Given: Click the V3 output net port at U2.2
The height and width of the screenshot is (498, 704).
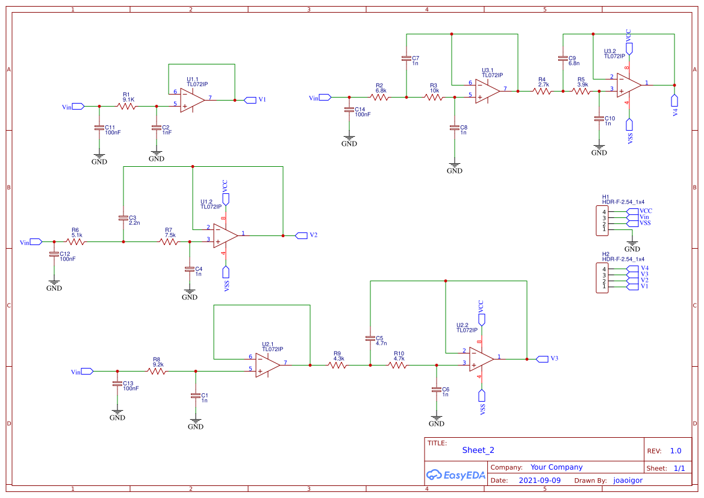Looking at the screenshot, I should pos(543,359).
